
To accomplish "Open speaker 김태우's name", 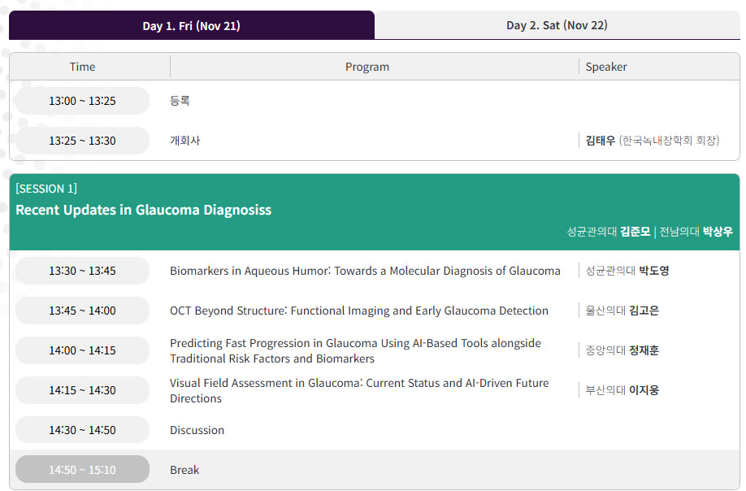I will (601, 141).
